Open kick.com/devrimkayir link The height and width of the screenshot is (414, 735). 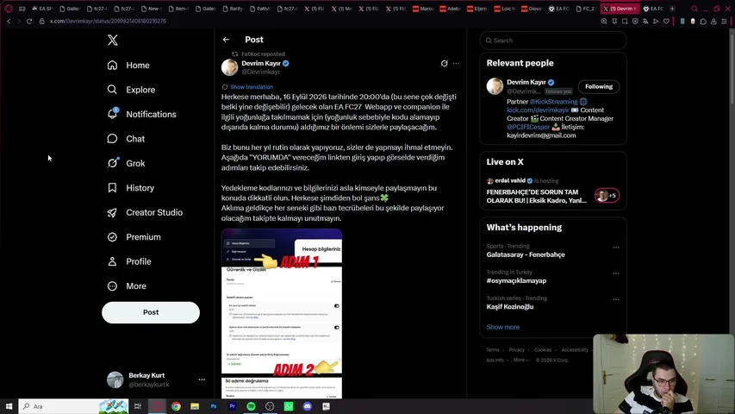pos(538,110)
